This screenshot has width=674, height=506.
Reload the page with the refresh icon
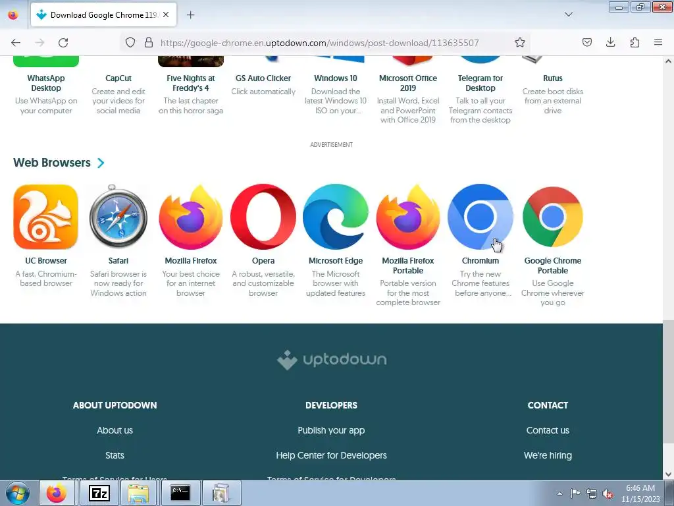63,43
